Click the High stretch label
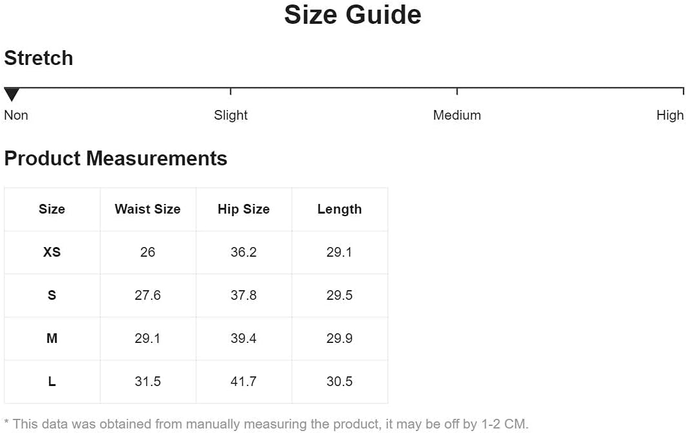Viewport: 686px width, 433px height. [670, 115]
